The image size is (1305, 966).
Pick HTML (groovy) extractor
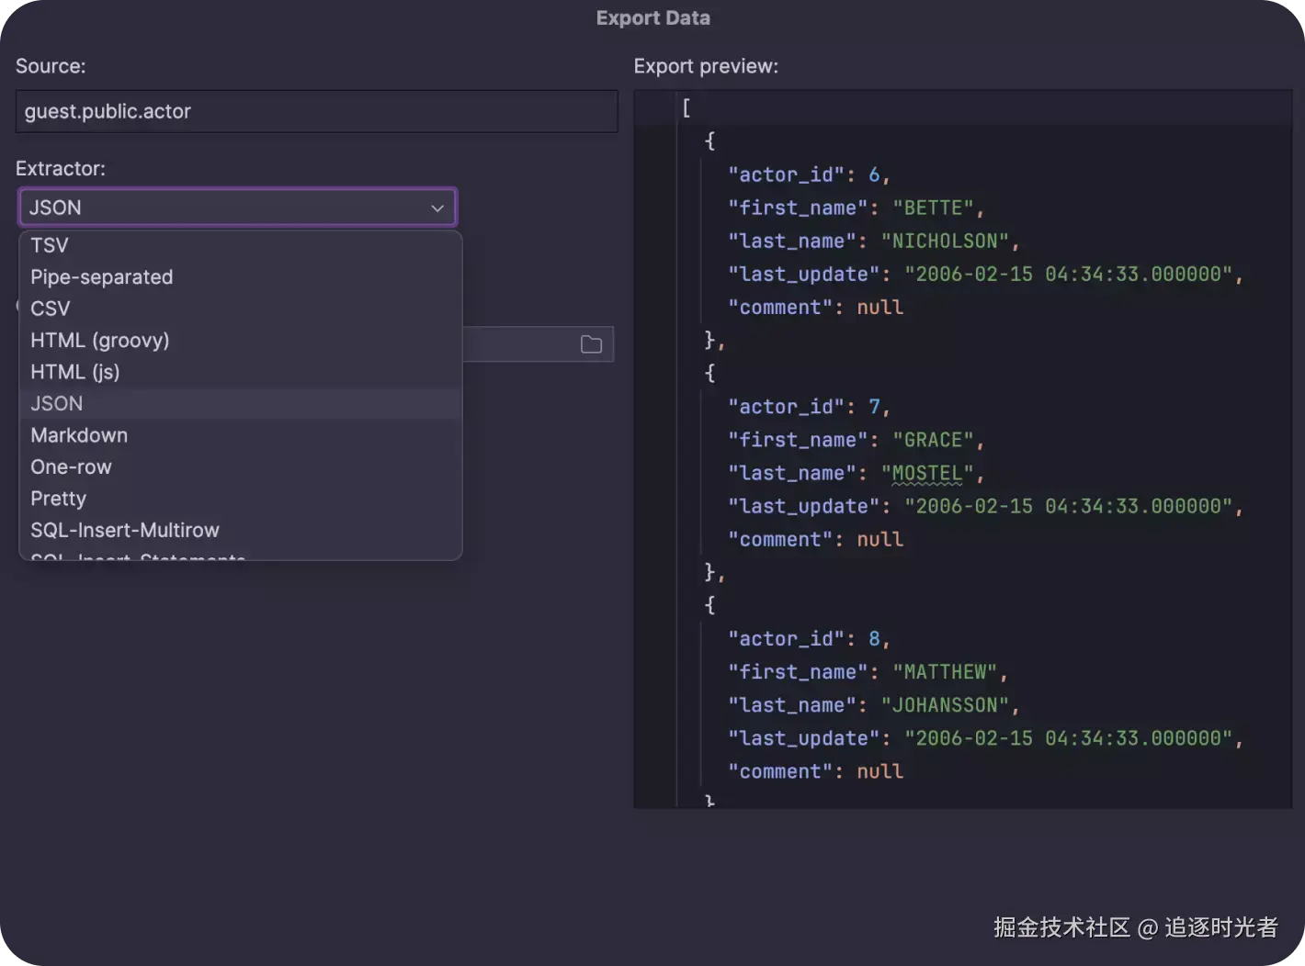point(99,341)
